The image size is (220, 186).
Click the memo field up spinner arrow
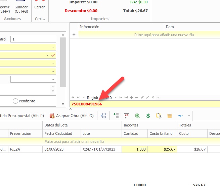point(53,87)
